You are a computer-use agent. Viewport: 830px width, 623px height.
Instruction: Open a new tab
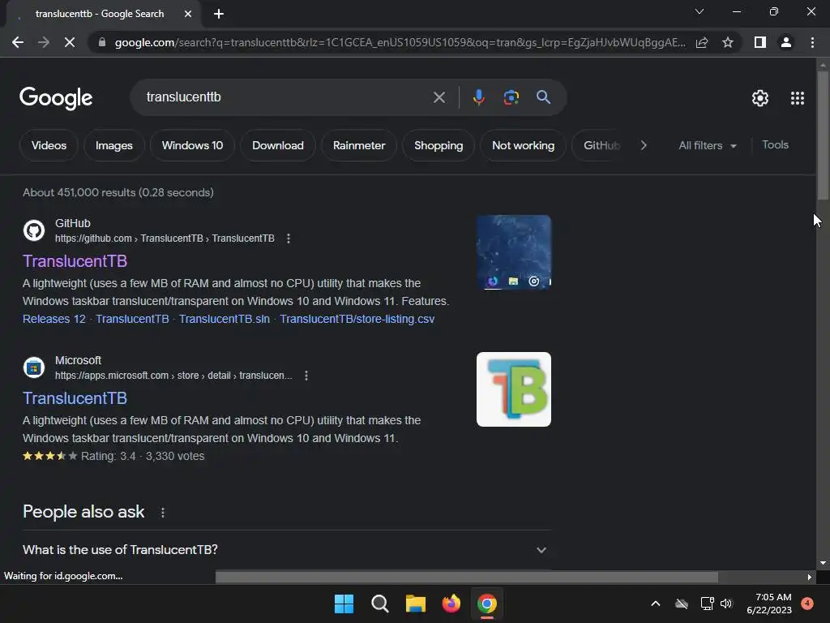(x=219, y=14)
